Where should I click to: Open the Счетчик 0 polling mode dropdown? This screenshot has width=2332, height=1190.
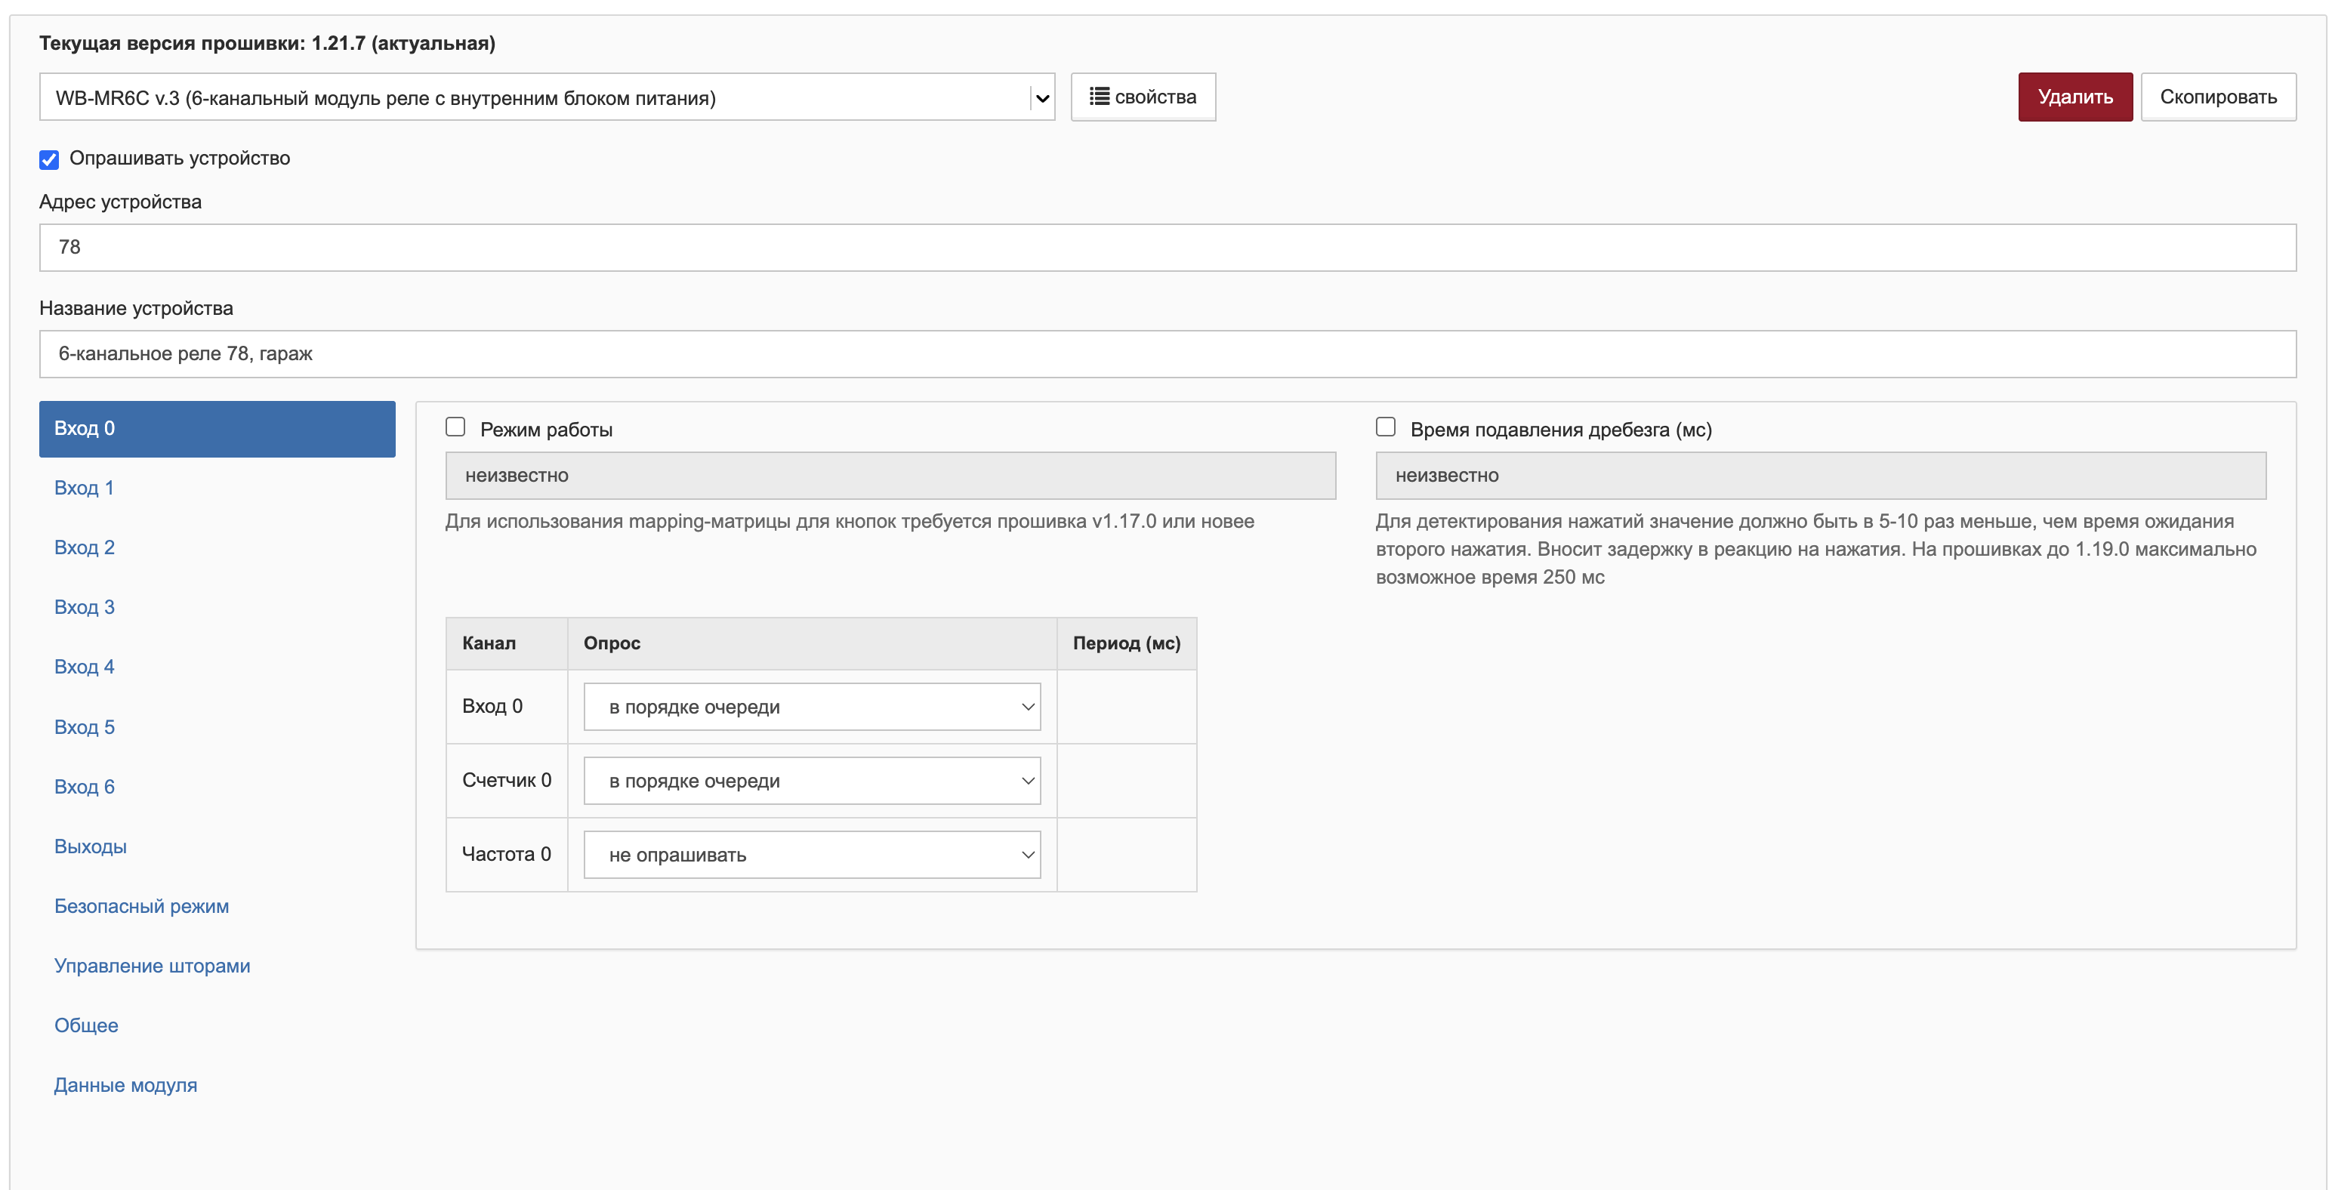(x=812, y=781)
